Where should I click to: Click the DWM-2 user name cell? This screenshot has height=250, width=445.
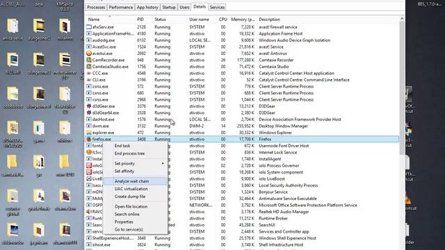point(196,126)
